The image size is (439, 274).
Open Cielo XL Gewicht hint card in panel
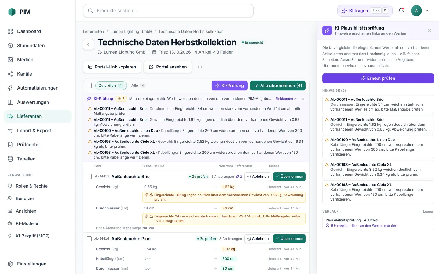(x=378, y=170)
